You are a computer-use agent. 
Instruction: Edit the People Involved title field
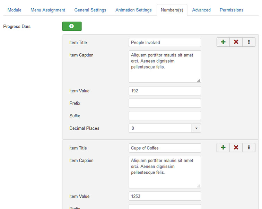tap(165, 42)
